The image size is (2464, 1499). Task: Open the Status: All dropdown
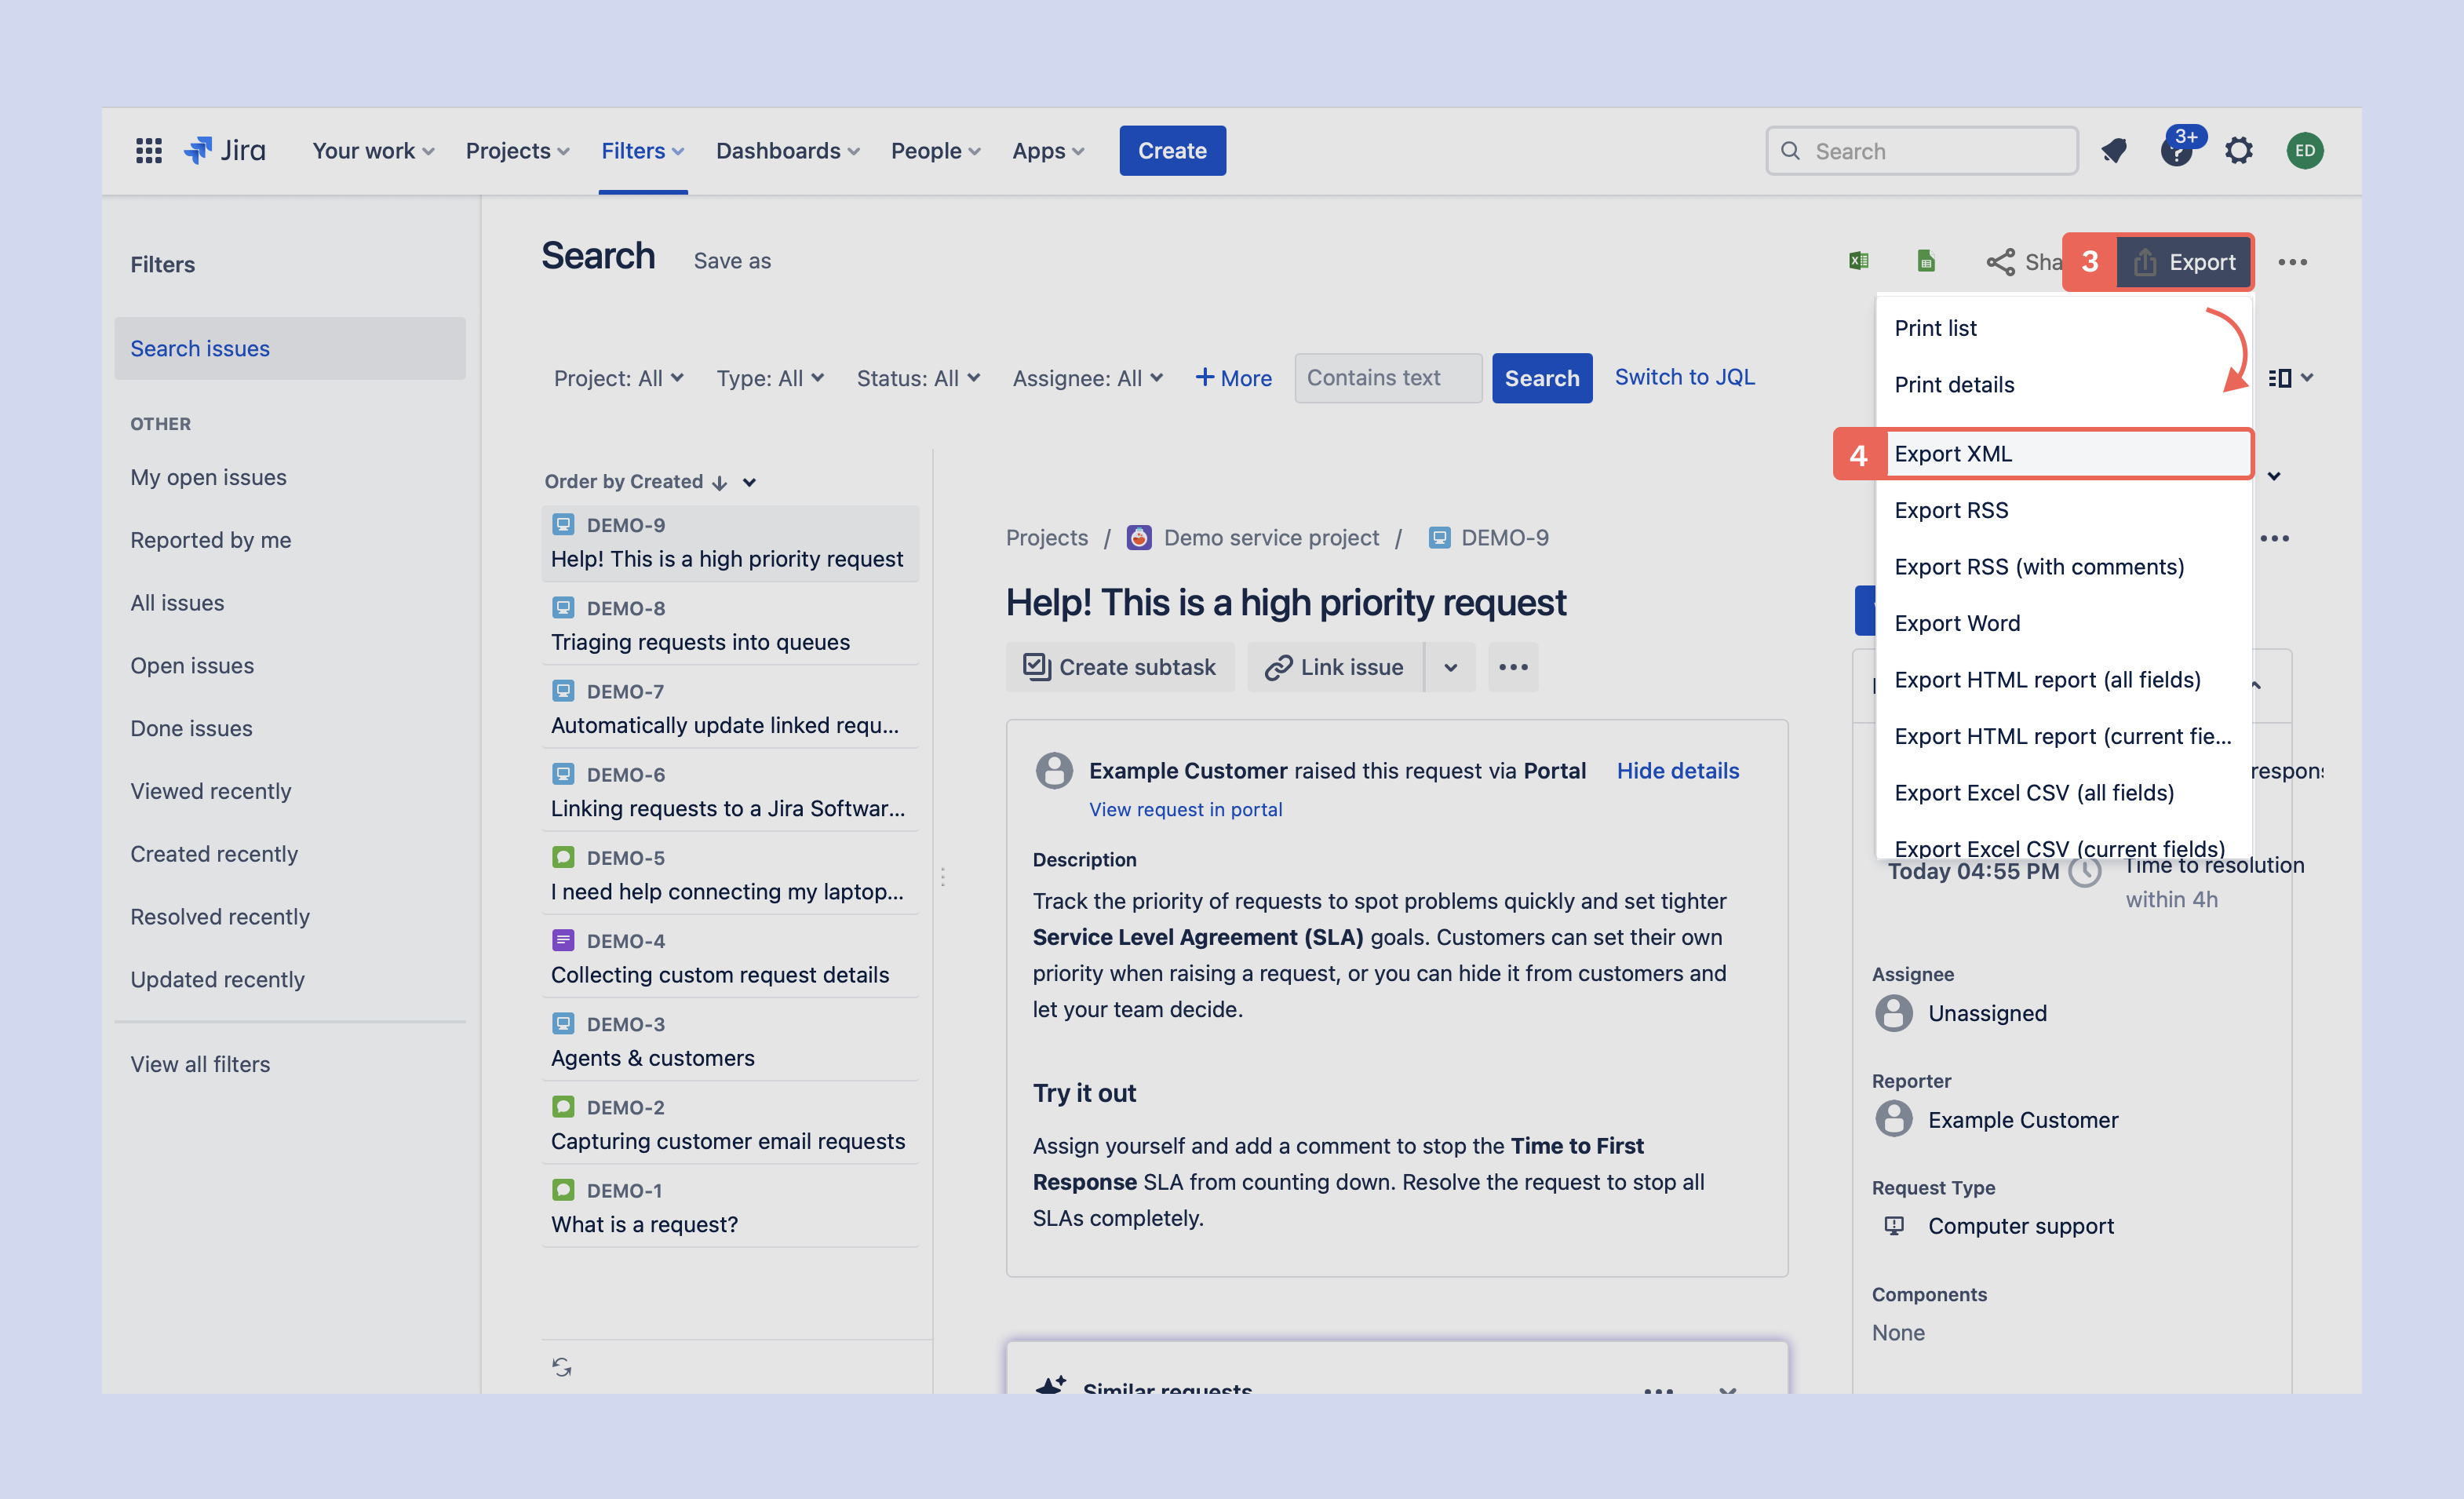point(917,378)
